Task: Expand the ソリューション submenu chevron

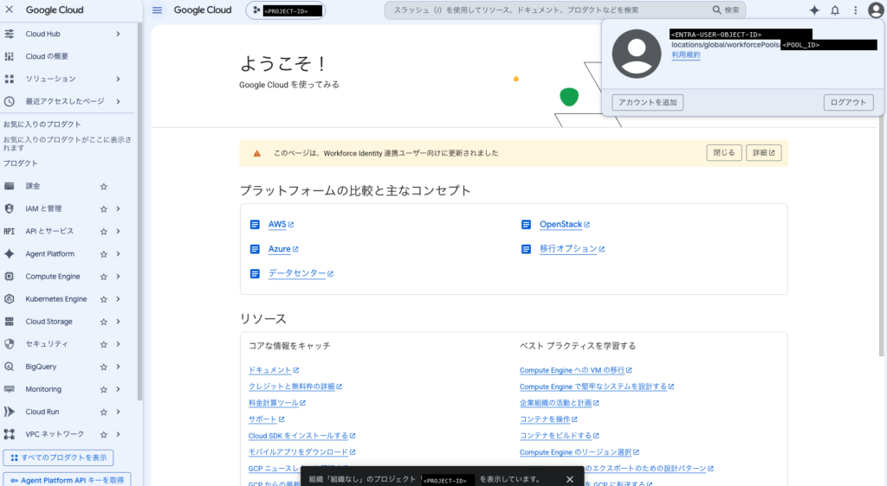Action: [x=118, y=79]
